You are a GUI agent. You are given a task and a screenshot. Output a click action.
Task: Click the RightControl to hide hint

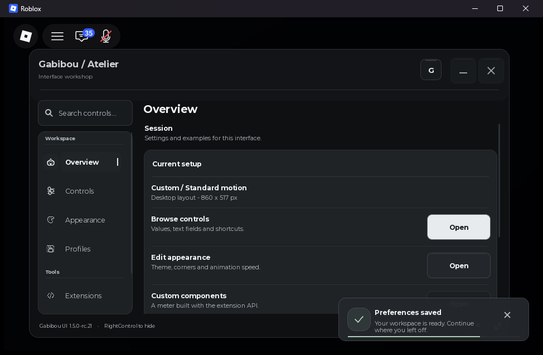click(x=129, y=326)
